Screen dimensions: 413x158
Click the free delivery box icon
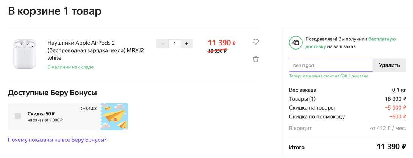pyautogui.click(x=296, y=43)
